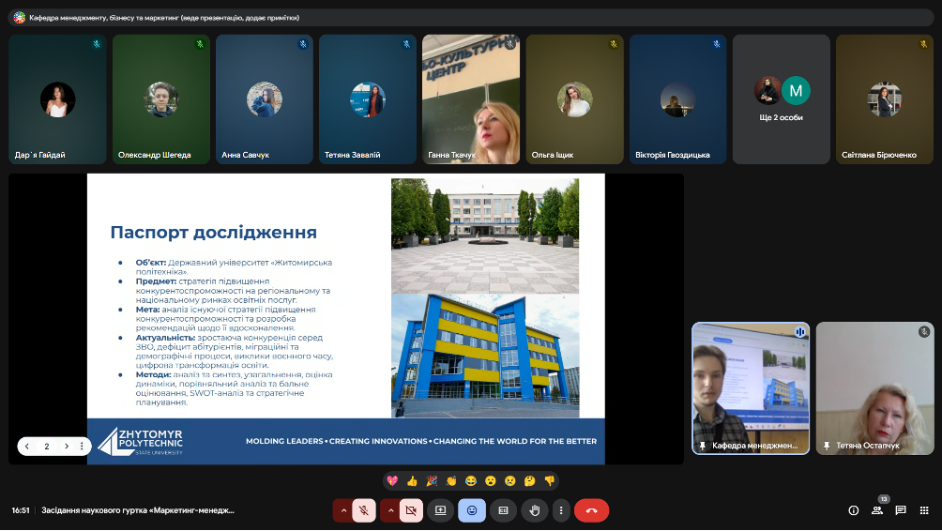The height and width of the screenshot is (531, 942).
Task: Close the emoji reactions bar
Action: click(472, 510)
